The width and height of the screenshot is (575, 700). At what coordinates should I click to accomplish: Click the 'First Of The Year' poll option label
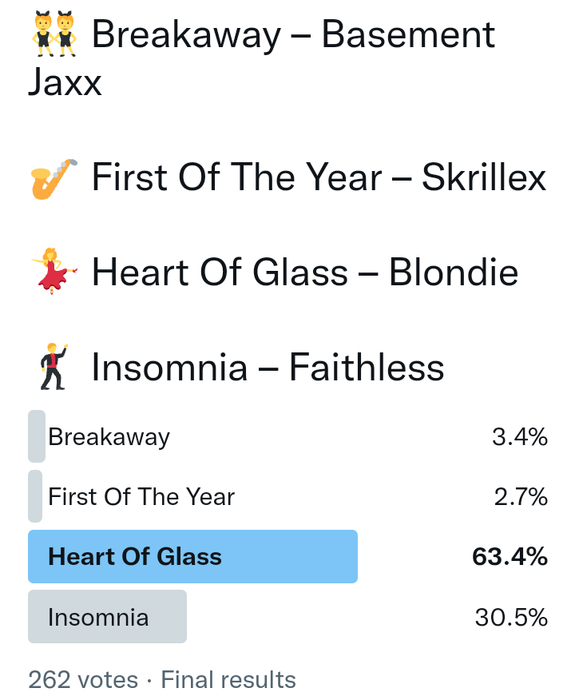tap(141, 497)
